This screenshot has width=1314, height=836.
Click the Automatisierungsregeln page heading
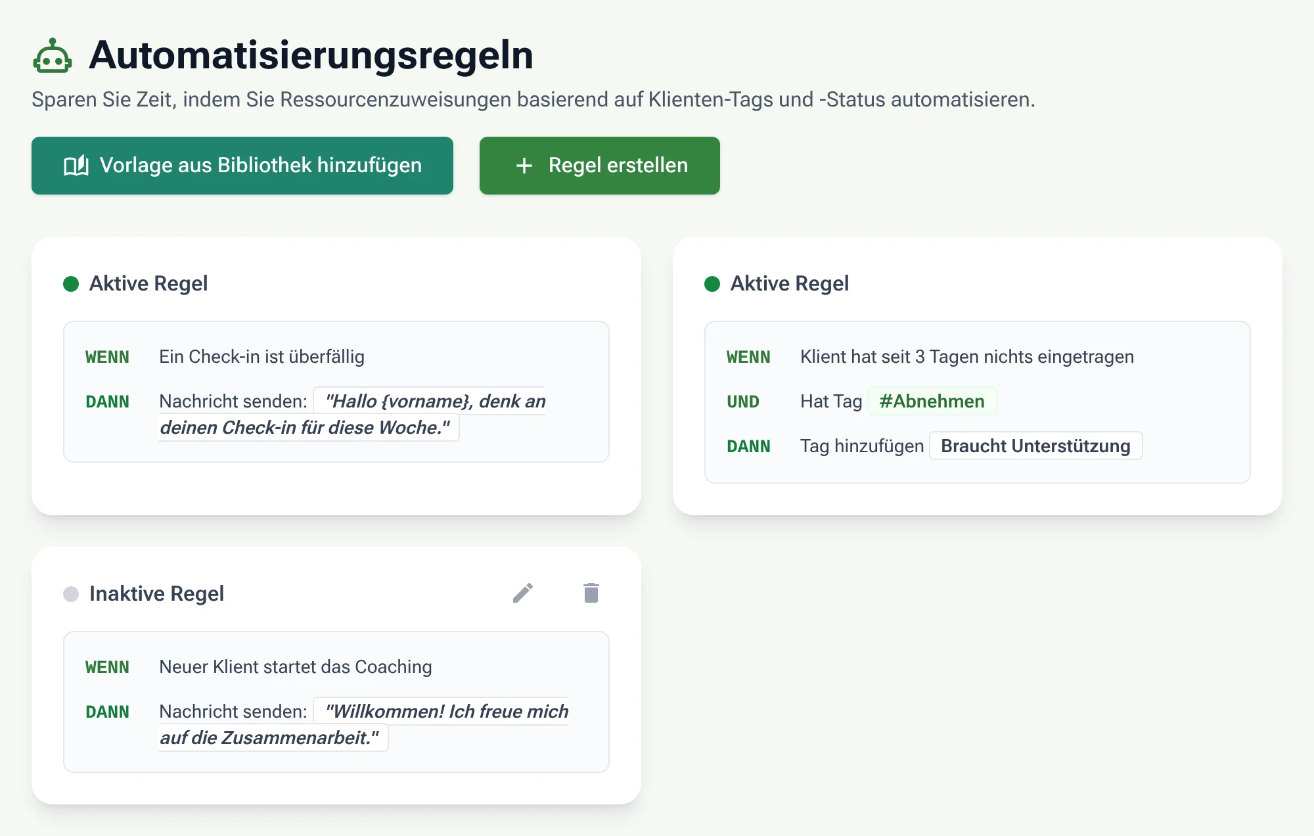[311, 55]
